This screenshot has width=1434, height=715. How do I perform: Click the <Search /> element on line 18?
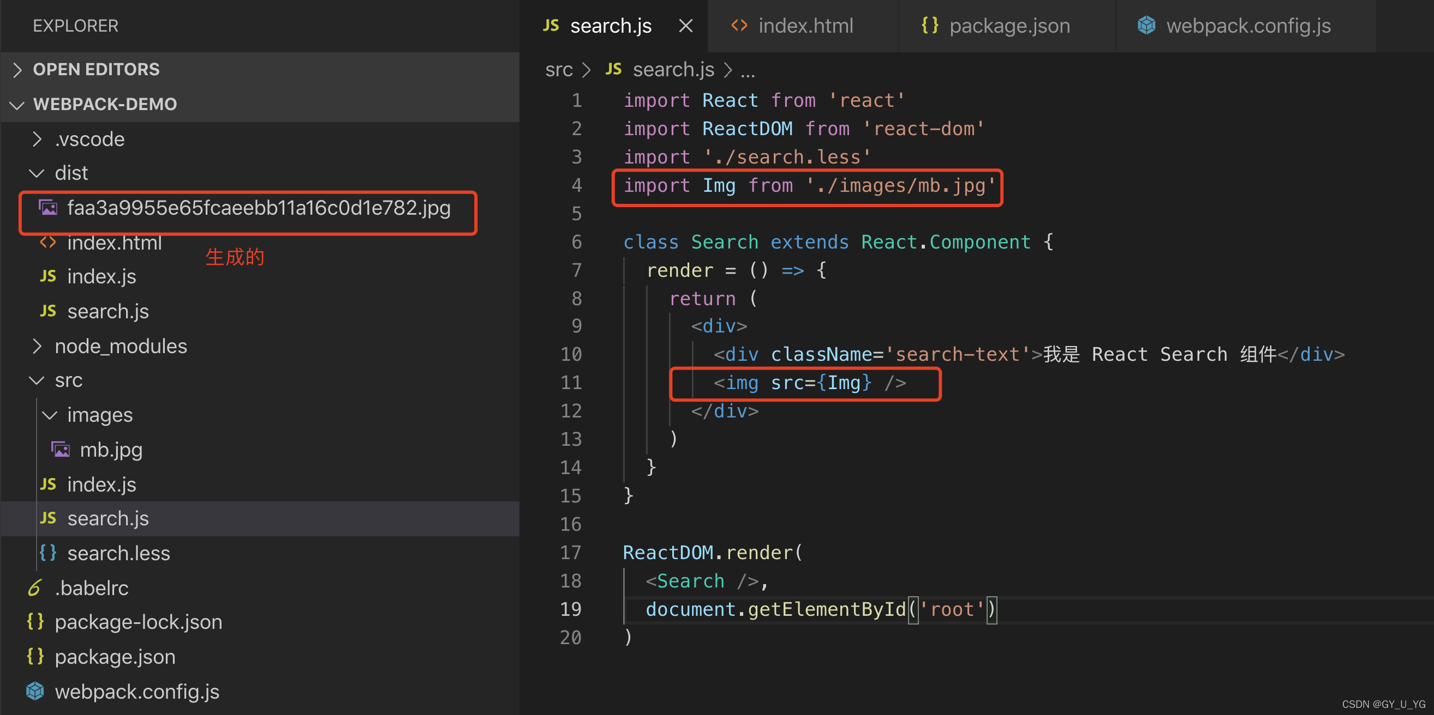click(702, 581)
